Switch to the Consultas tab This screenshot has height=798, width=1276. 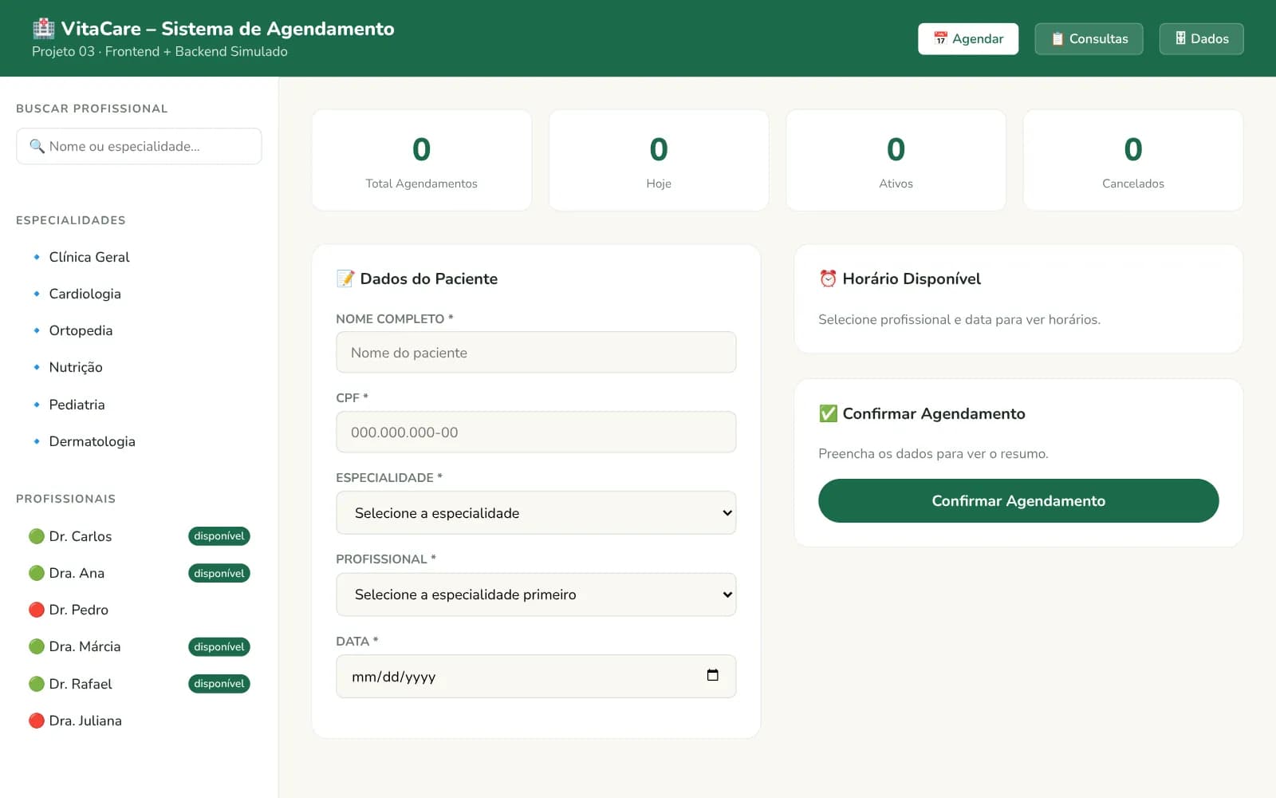pyautogui.click(x=1089, y=38)
